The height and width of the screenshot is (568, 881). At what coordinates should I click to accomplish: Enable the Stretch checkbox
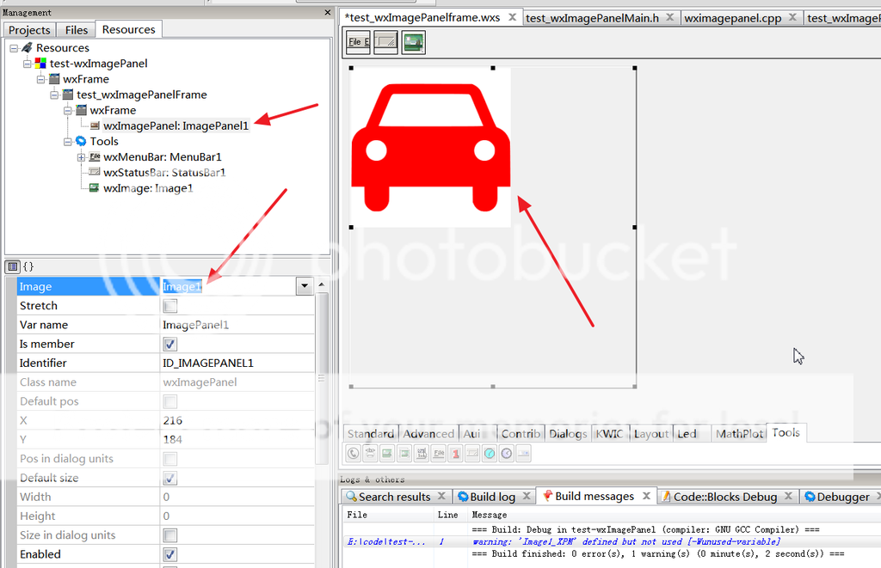point(170,306)
